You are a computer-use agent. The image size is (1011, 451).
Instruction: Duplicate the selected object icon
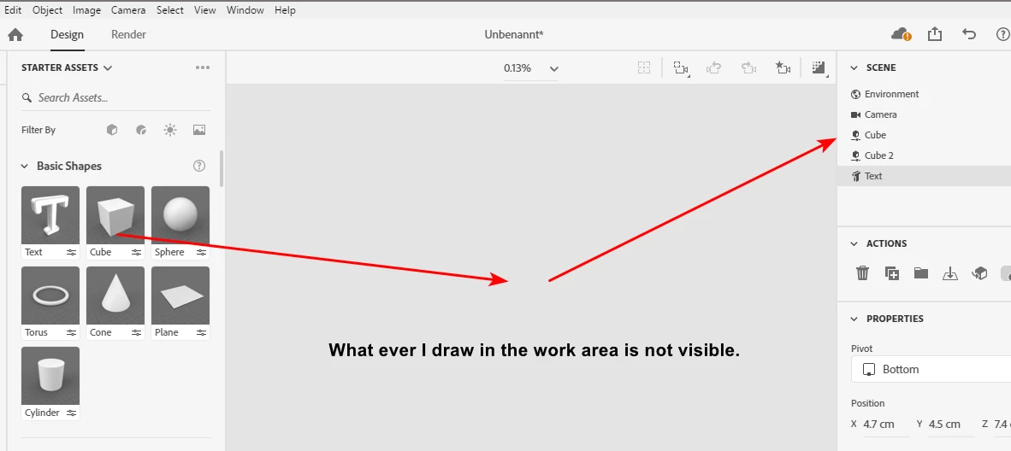(892, 273)
